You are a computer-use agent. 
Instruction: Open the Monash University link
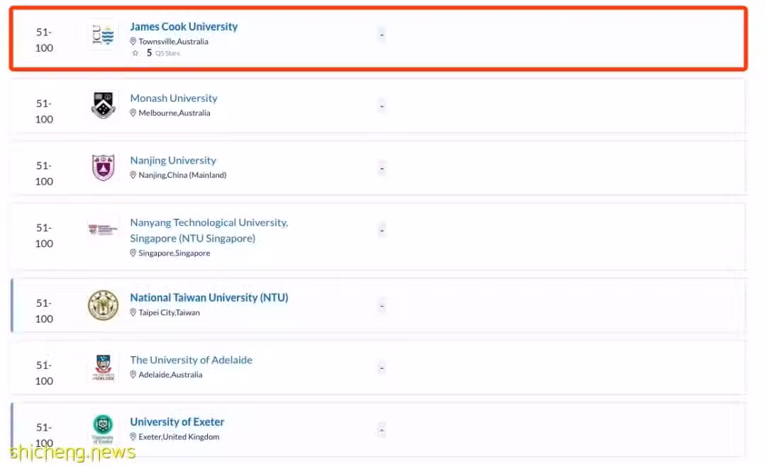click(x=174, y=98)
